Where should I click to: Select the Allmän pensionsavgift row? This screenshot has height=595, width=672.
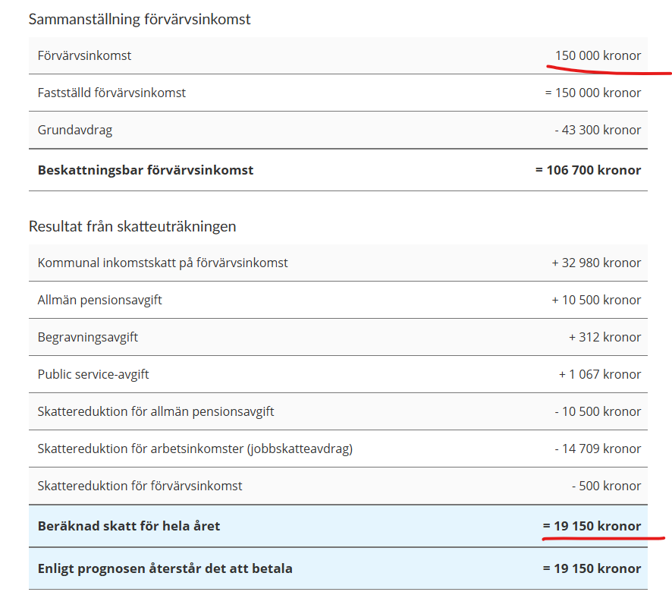(338, 301)
